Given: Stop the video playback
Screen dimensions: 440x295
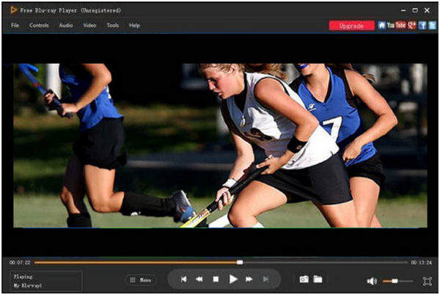Looking at the screenshot, I should click(x=216, y=280).
